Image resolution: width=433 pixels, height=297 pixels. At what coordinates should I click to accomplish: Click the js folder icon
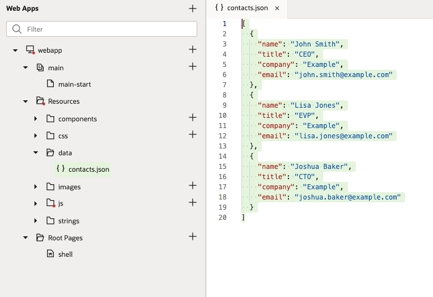coord(51,203)
